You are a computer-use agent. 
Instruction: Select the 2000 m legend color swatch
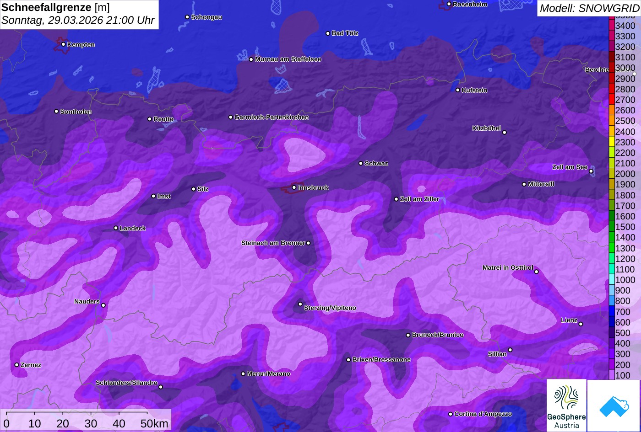point(612,174)
